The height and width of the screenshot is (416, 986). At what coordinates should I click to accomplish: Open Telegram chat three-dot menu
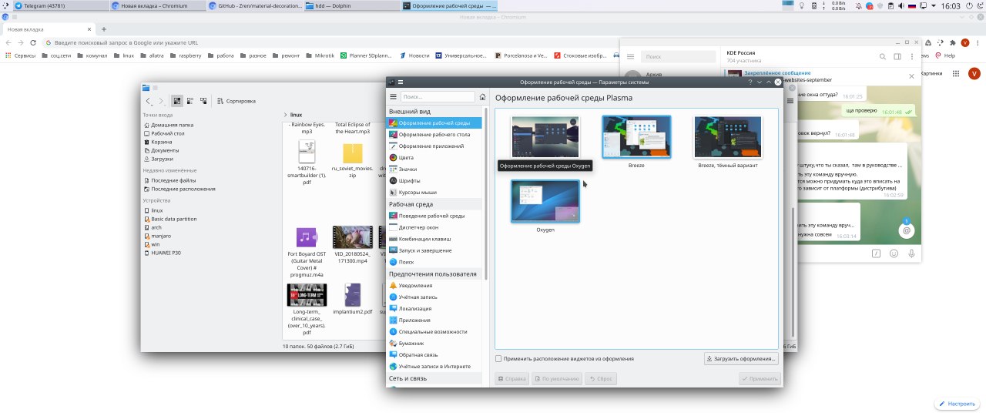[x=911, y=56]
